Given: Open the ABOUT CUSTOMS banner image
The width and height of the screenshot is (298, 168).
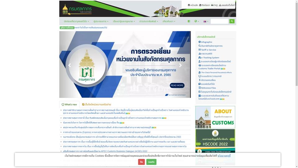Looking at the screenshot, I should click(x=215, y=117).
